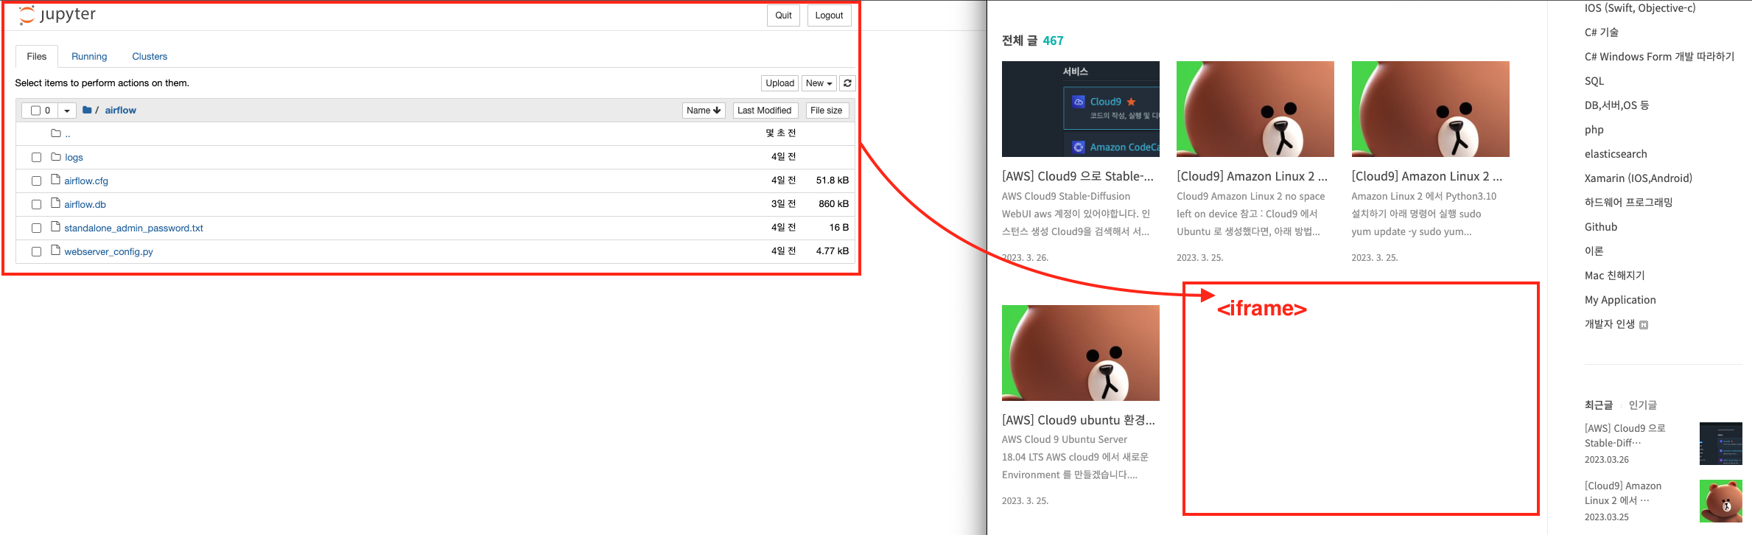Switch to the Files tab
The width and height of the screenshot is (1752, 535).
(37, 57)
